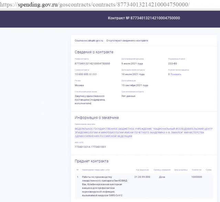
Task: Click publication date 15 сентября 2021 года
Action: coord(135,85)
